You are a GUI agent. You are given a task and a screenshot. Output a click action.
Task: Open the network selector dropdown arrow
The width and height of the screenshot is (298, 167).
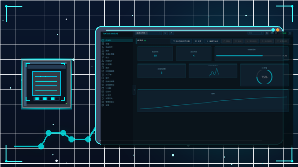(x=159, y=33)
